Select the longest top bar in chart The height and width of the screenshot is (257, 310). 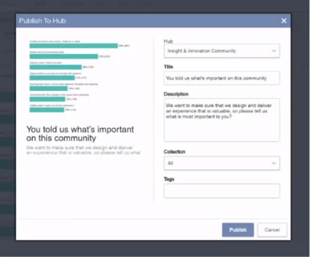coord(73,45)
